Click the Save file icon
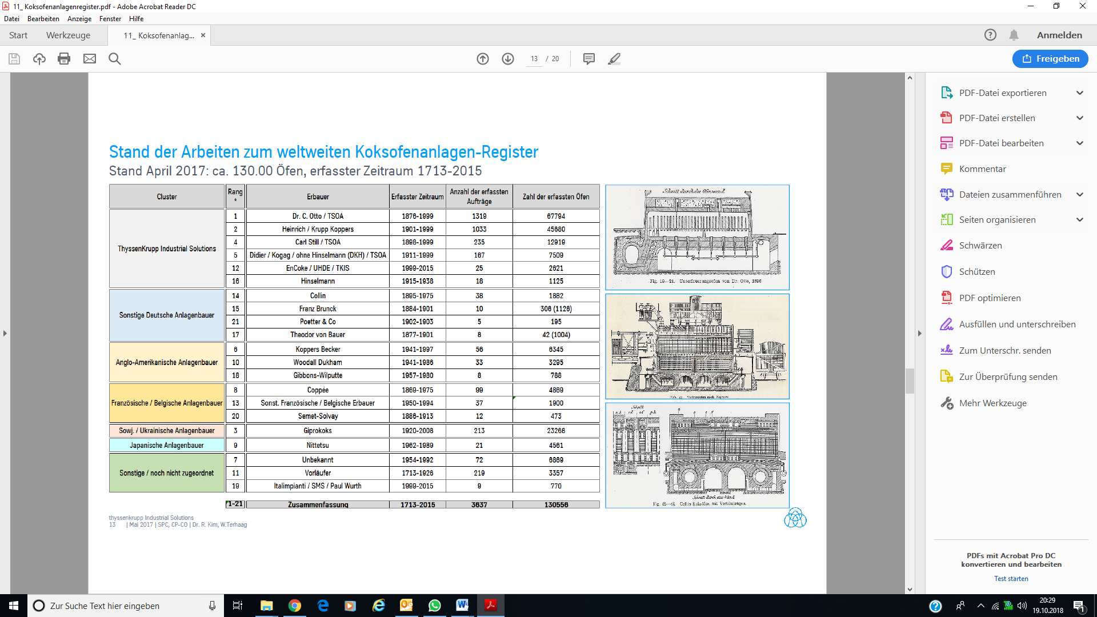Viewport: 1097px width, 617px height. coord(14,59)
